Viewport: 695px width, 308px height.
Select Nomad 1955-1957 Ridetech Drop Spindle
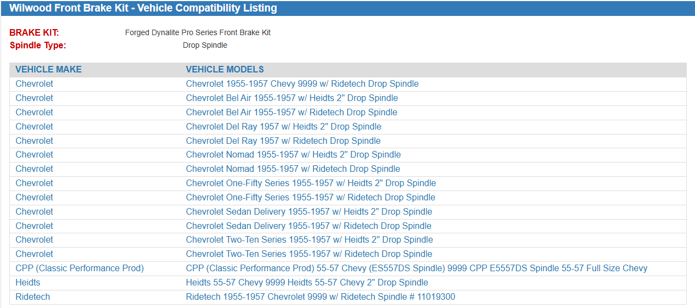293,169
